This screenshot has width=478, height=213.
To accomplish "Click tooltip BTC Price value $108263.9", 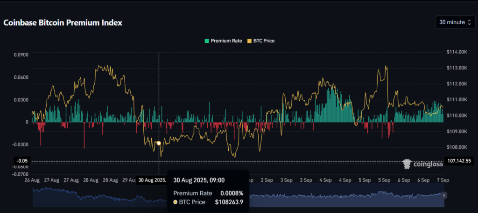I will click(229, 202).
